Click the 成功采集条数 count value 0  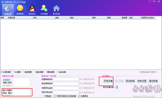pos(117,87)
